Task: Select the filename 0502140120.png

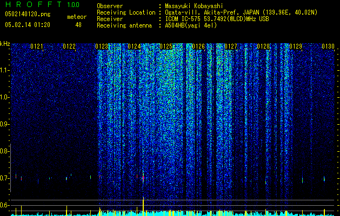Action: pyautogui.click(x=28, y=14)
